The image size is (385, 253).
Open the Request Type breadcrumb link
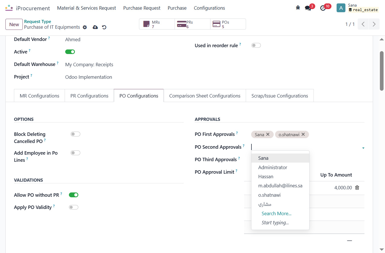[x=38, y=22]
